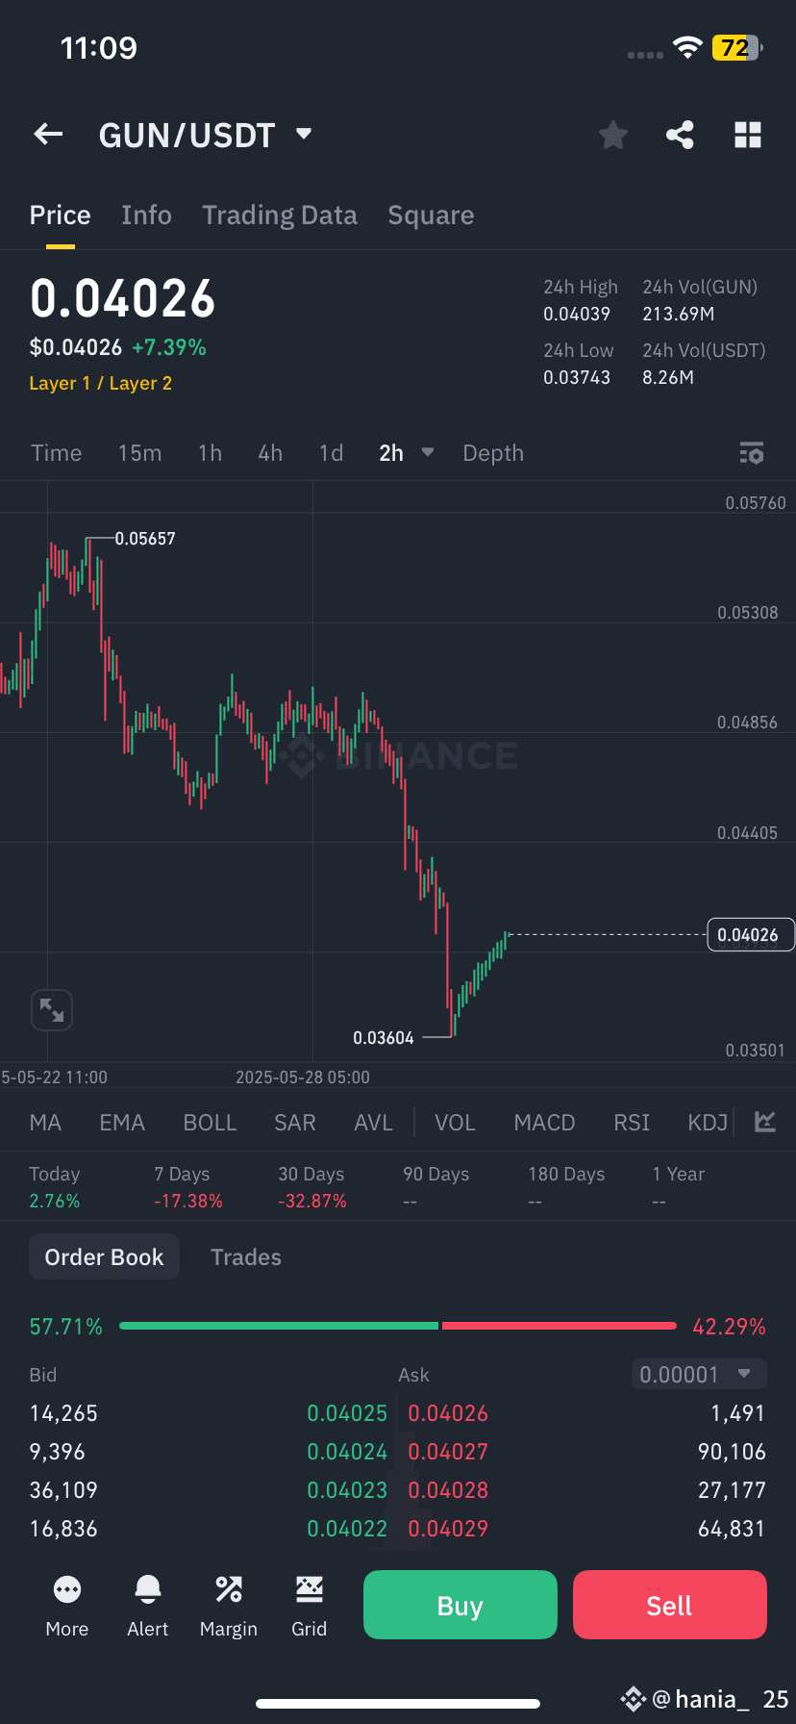
Task: Select the 4h chart interval
Action: click(270, 453)
